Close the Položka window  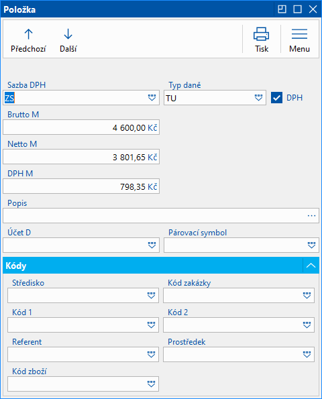(313, 9)
